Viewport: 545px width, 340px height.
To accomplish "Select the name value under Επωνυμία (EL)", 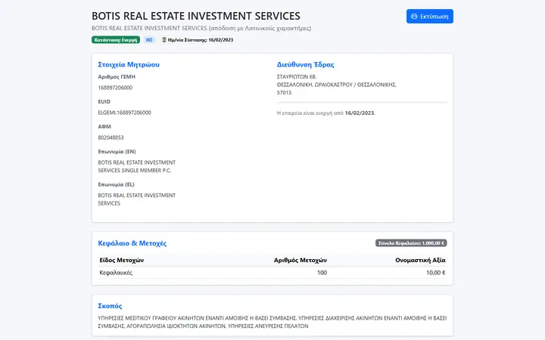I will pos(136,199).
